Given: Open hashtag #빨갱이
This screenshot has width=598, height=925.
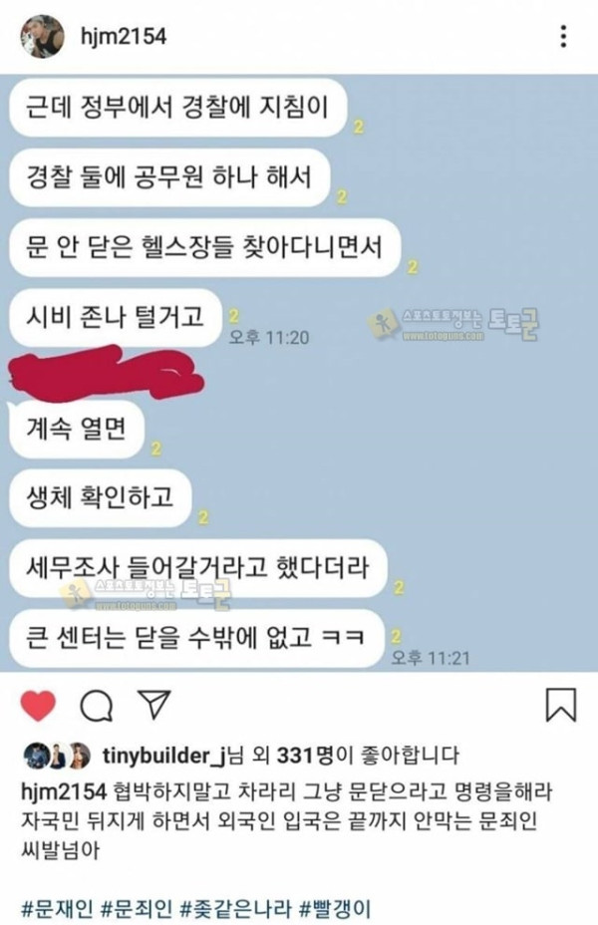Looking at the screenshot, I should [335, 908].
